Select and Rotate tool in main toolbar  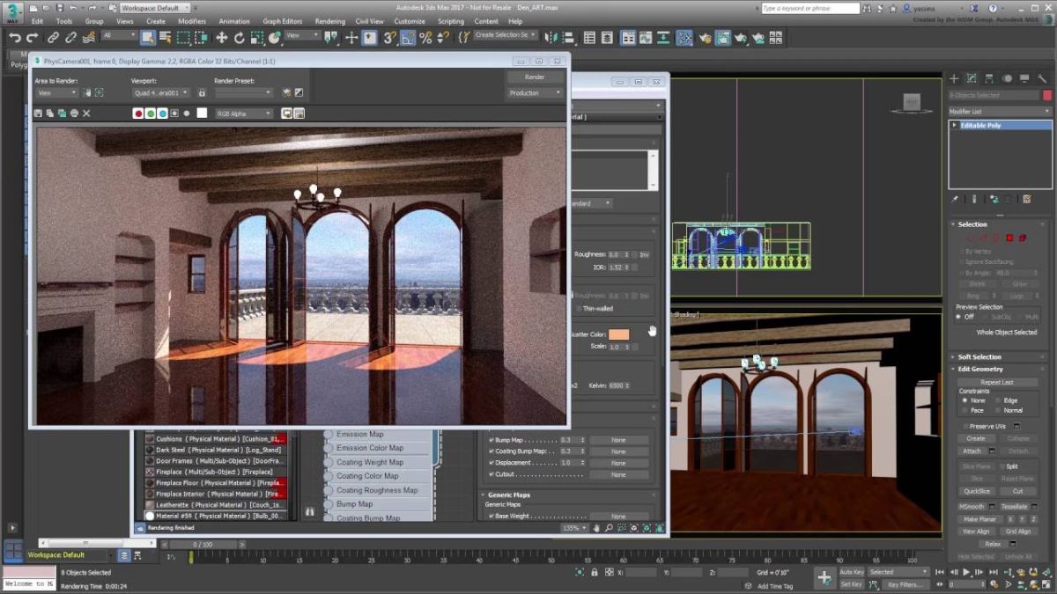pos(240,37)
